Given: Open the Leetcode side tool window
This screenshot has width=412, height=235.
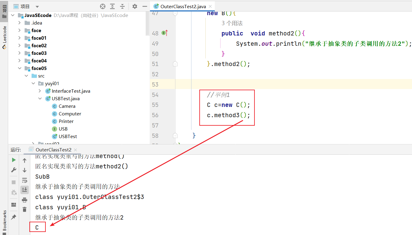Looking at the screenshot, I should [4, 38].
